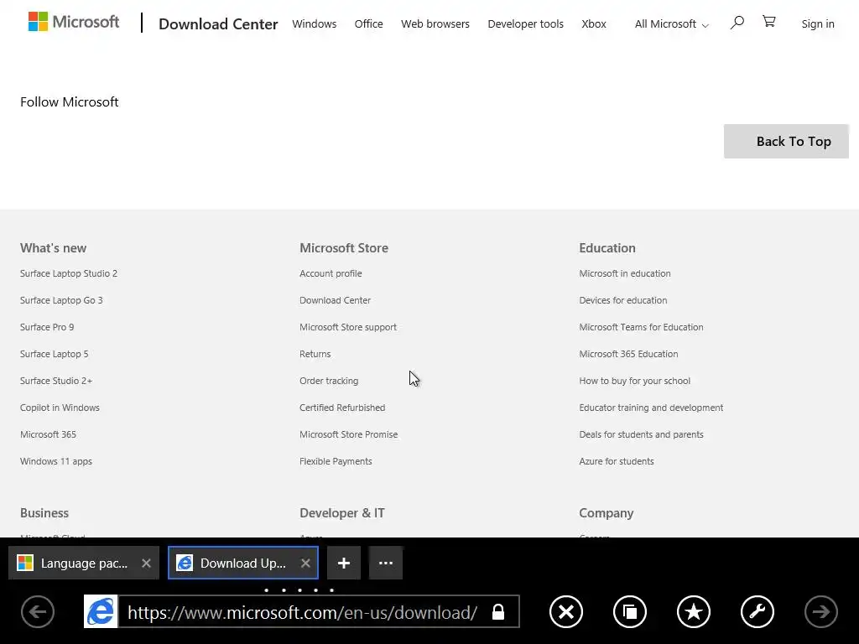Image resolution: width=859 pixels, height=644 pixels.
Task: Open Surface Pro 9 link
Action: [x=47, y=327]
